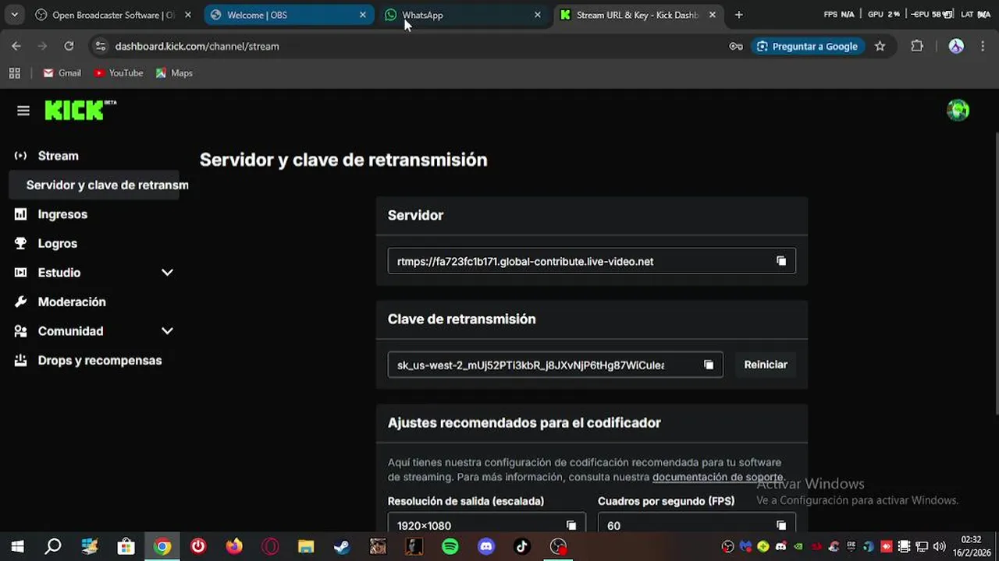The width and height of the screenshot is (999, 561).
Task: Open the tab search dropdown
Action: coord(14,15)
